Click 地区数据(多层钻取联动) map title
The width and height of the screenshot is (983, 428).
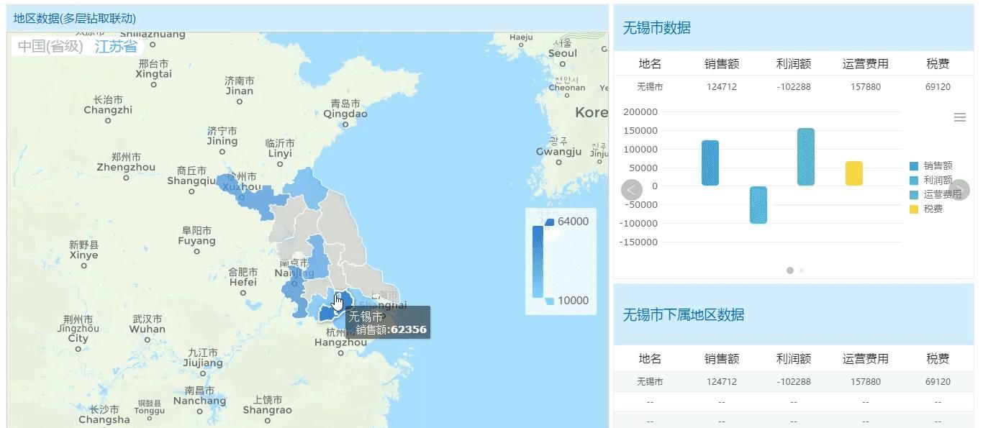pos(75,19)
